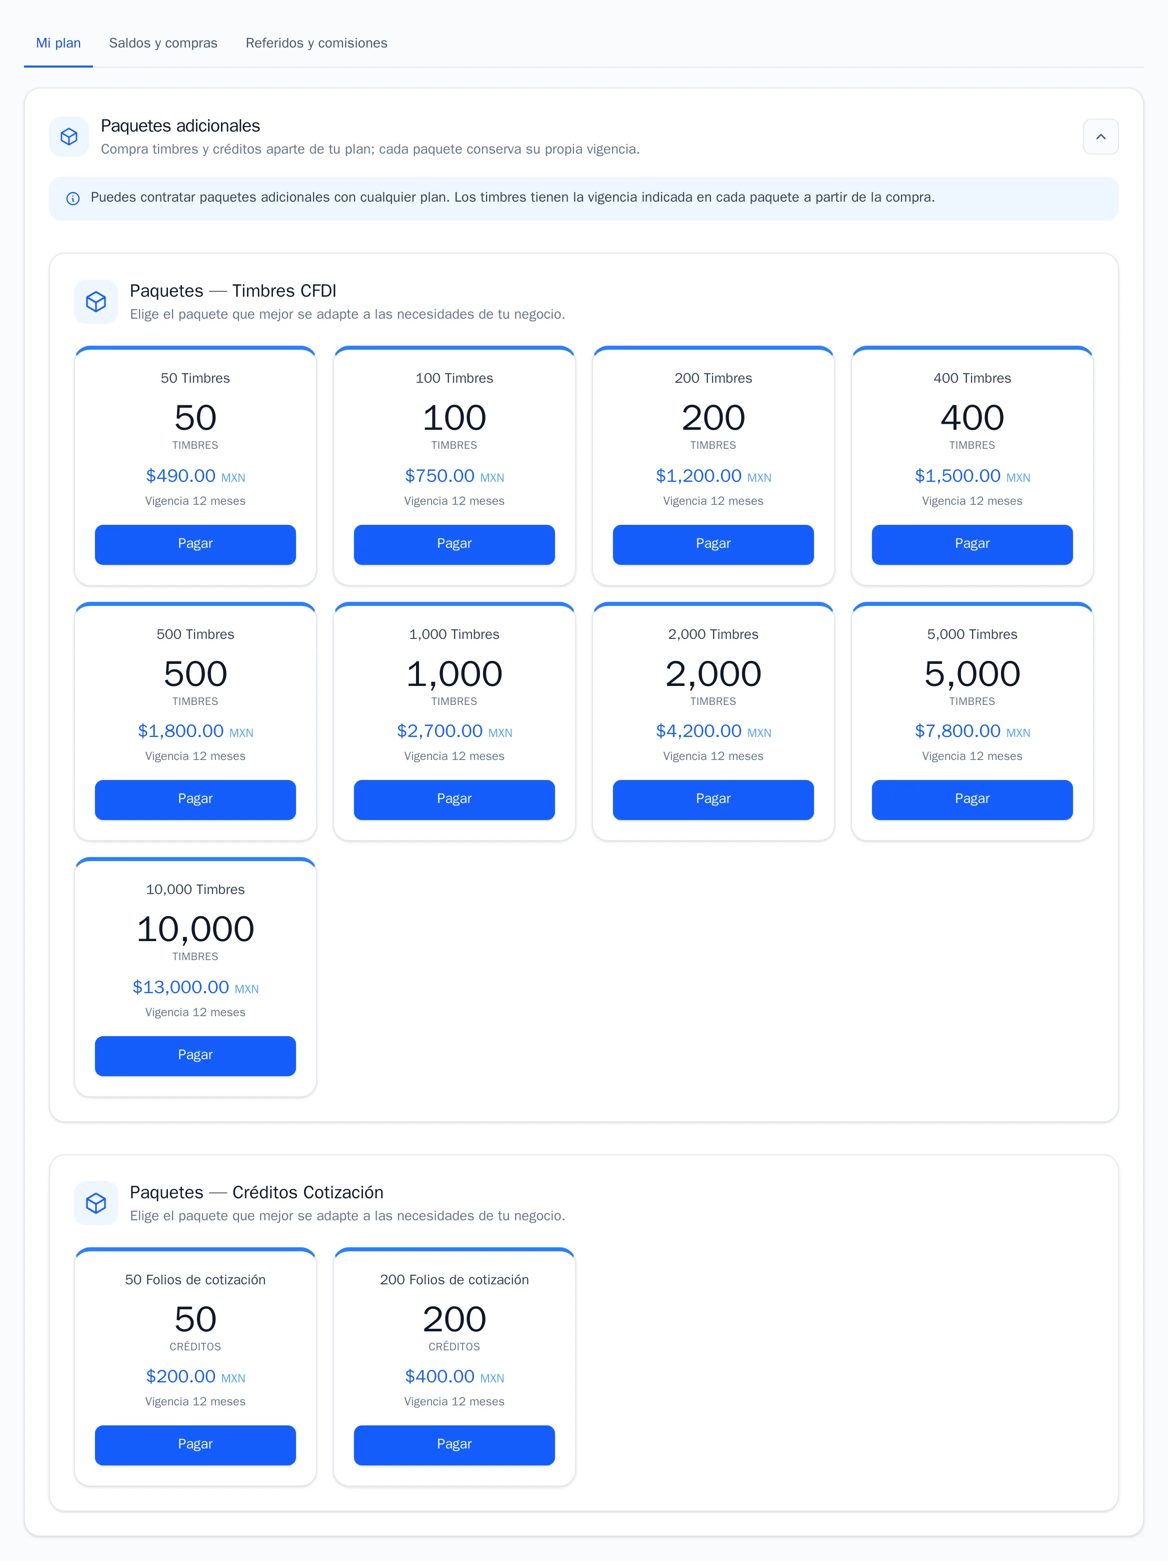Click the Créditos Cotización package icon
1168x1561 pixels.
coord(96,1203)
